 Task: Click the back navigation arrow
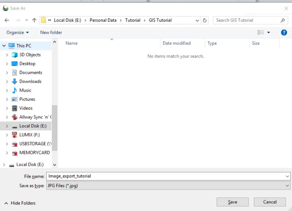pos(7,20)
